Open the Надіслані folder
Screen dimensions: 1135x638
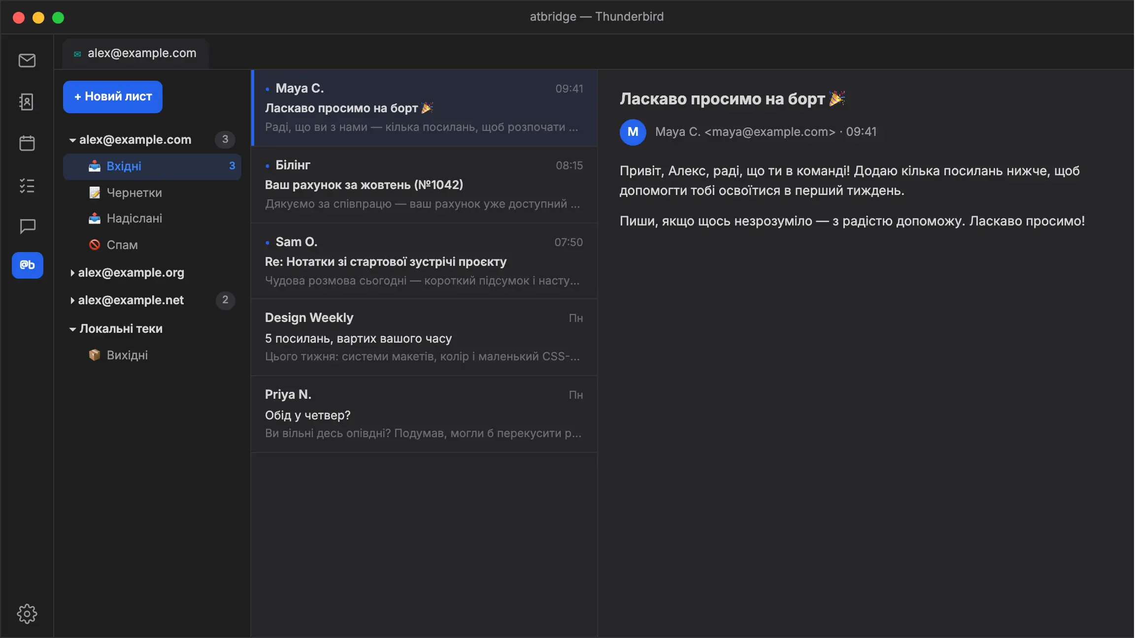click(152, 219)
